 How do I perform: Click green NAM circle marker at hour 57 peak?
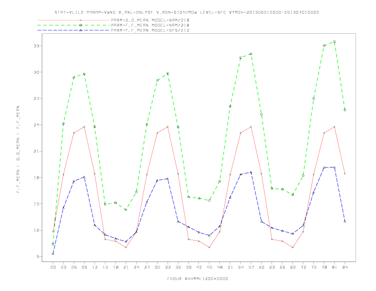tap(251, 54)
